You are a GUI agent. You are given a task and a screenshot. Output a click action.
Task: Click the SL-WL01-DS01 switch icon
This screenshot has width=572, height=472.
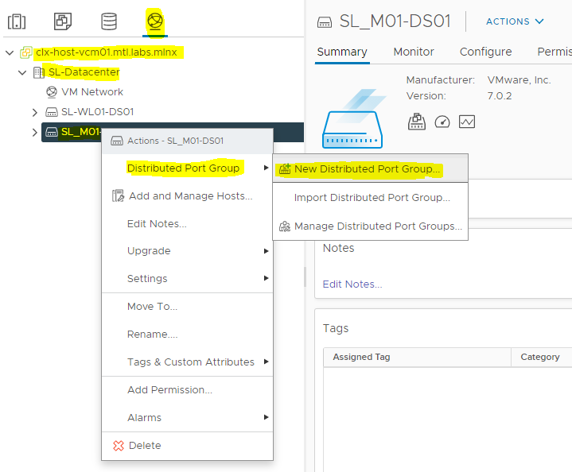click(52, 112)
